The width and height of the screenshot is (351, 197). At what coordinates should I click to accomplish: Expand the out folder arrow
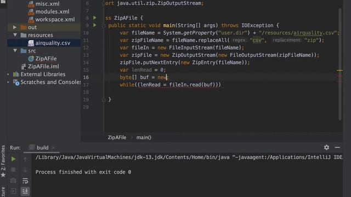(15, 27)
